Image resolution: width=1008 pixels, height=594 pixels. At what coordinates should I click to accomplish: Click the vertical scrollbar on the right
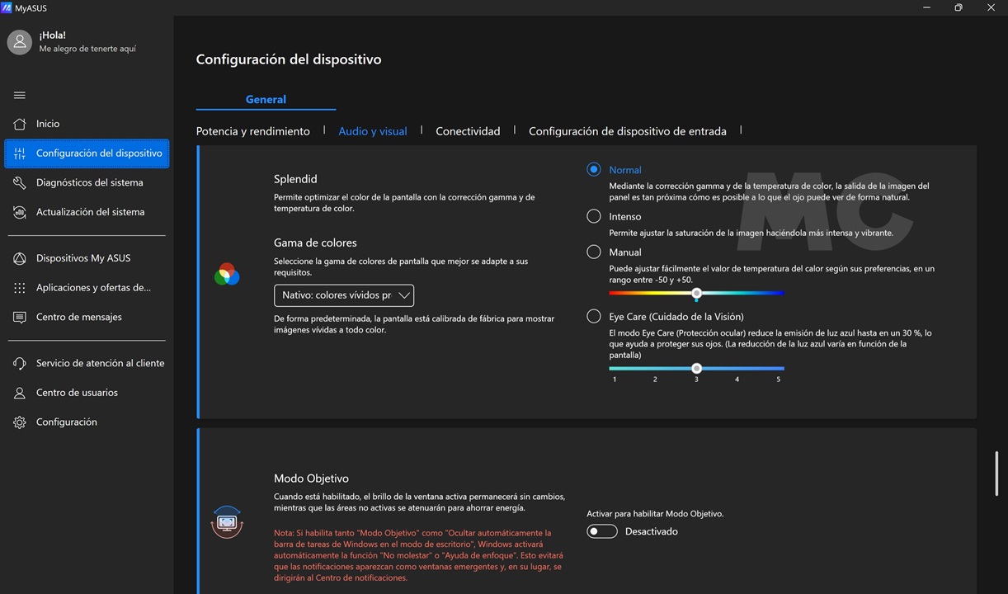[996, 473]
